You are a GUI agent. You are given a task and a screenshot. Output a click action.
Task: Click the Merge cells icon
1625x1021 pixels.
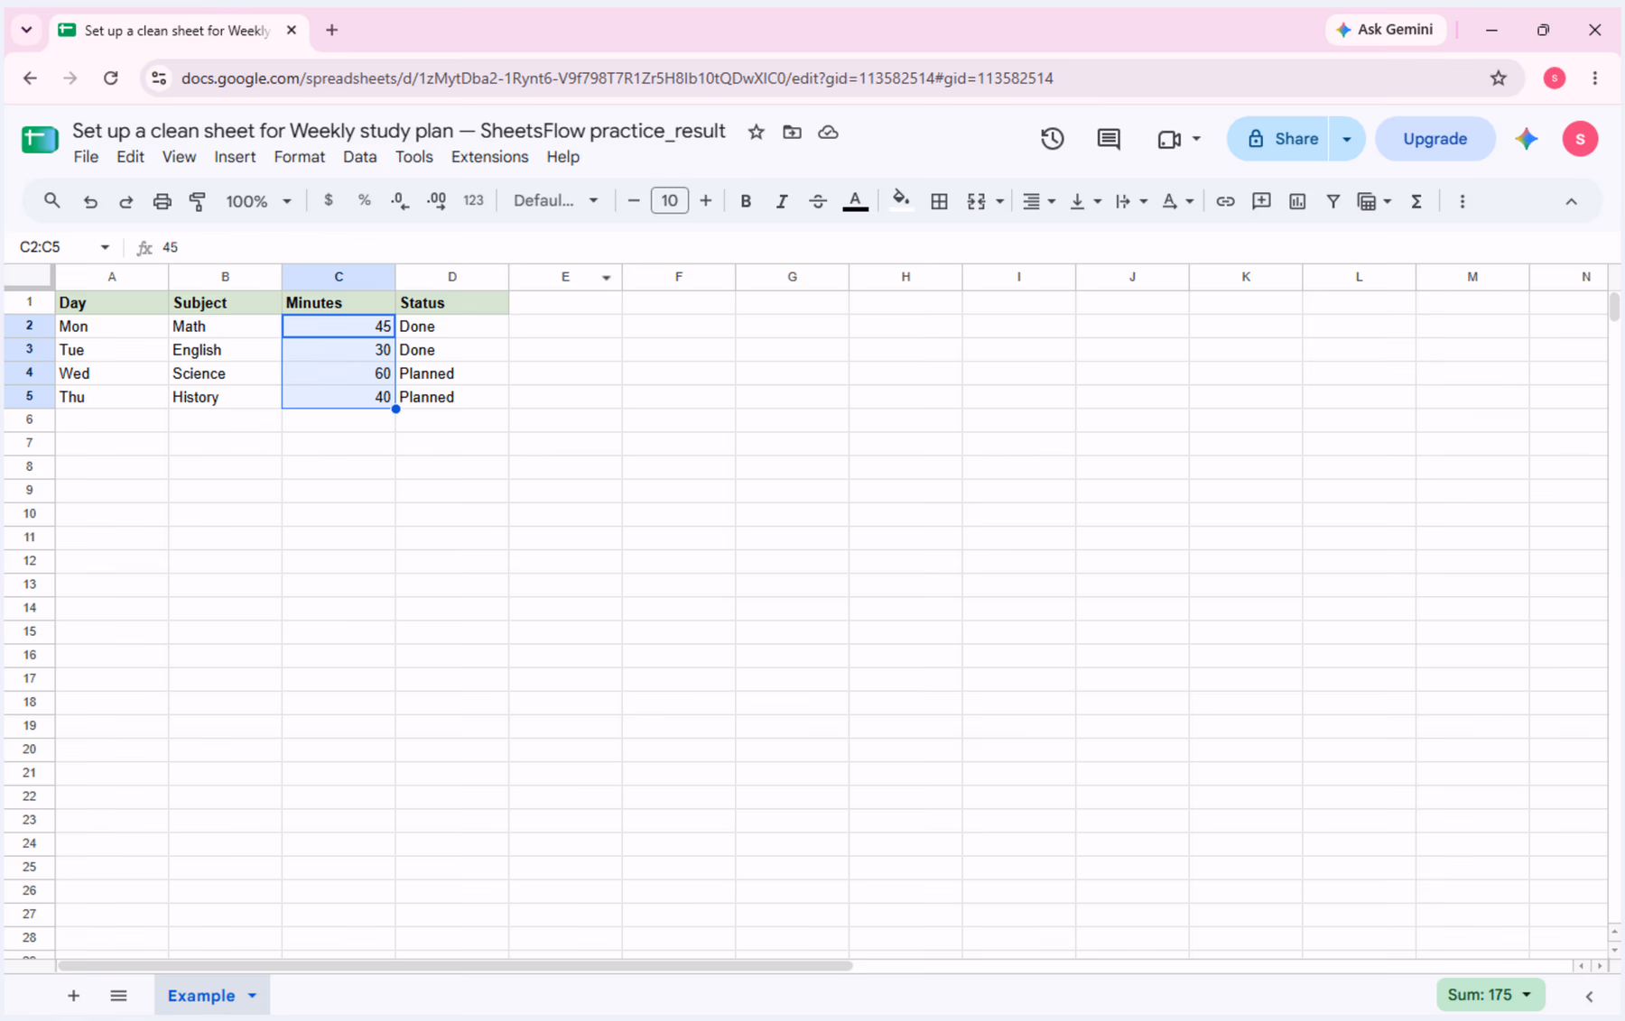(x=976, y=201)
